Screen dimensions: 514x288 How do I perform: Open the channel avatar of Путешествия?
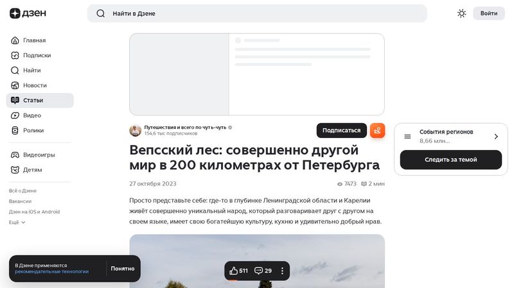point(135,130)
